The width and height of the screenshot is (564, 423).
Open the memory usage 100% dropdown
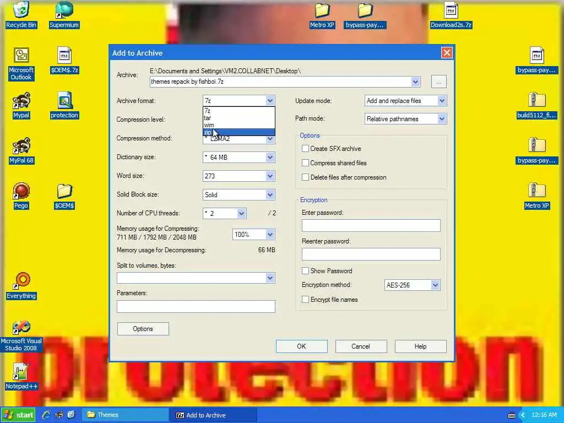tap(270, 235)
